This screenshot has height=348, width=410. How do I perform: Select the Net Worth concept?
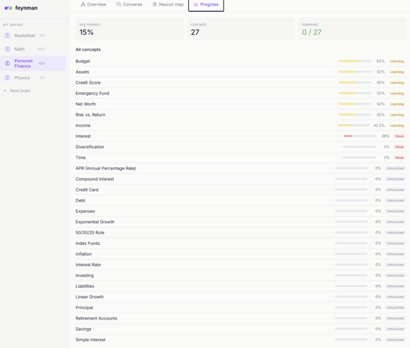[241, 104]
